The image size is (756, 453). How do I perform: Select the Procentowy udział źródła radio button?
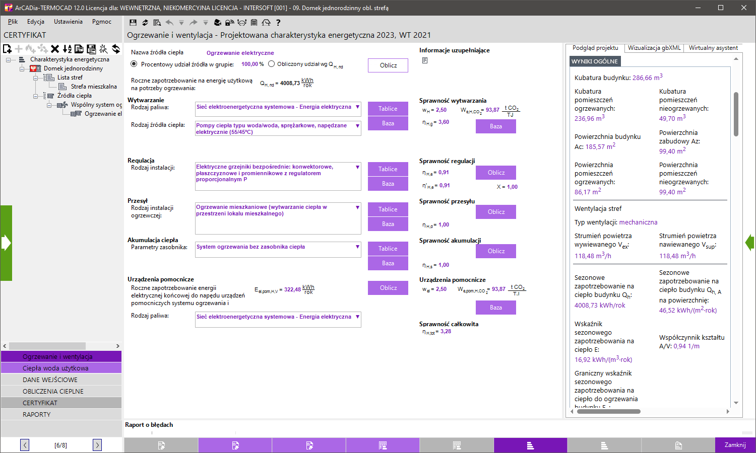pyautogui.click(x=134, y=64)
